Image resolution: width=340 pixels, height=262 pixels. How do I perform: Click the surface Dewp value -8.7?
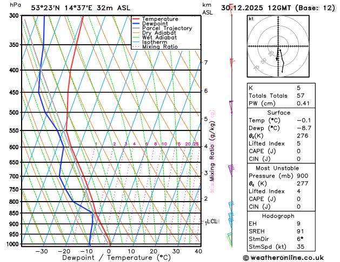point(304,128)
